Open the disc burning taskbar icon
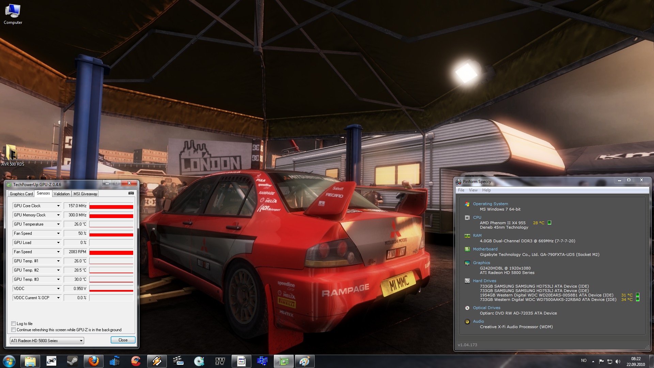This screenshot has height=368, width=654. 199,361
